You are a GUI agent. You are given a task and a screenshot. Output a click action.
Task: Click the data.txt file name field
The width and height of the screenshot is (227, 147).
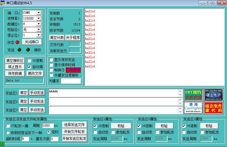(24, 81)
